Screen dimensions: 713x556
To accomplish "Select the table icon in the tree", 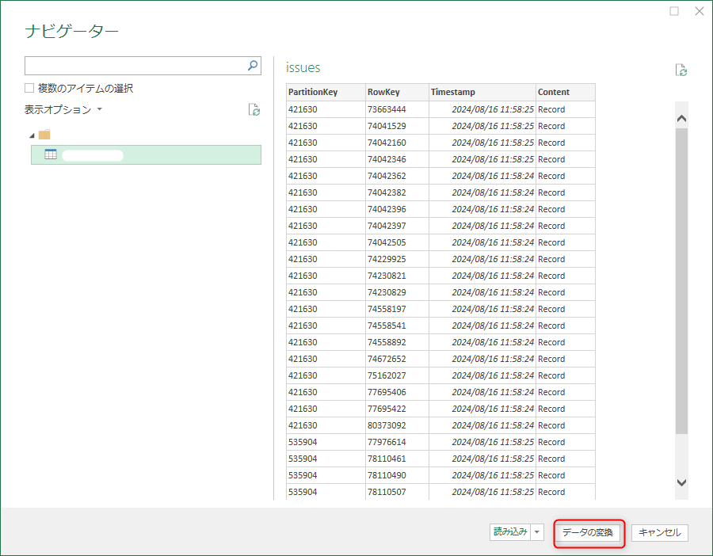I will click(51, 154).
